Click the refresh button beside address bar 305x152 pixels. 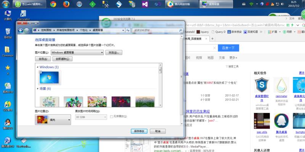coord(128,30)
